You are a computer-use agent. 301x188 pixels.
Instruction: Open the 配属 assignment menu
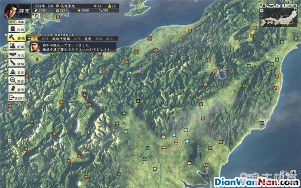pos(16,46)
